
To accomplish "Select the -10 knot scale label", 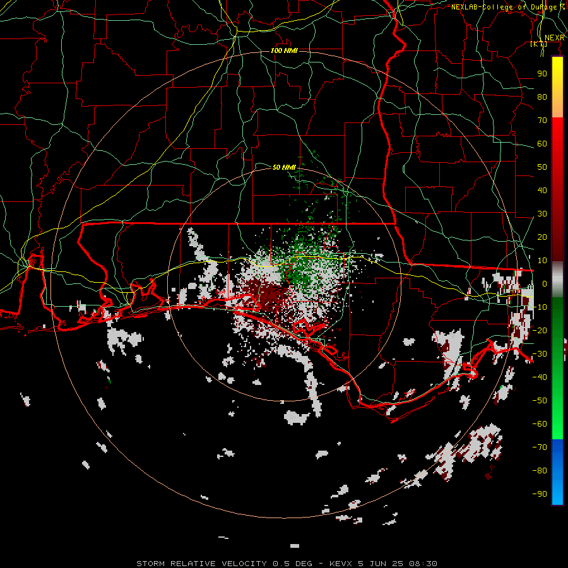I will [540, 307].
